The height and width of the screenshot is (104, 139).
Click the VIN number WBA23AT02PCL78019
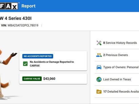point(23,25)
